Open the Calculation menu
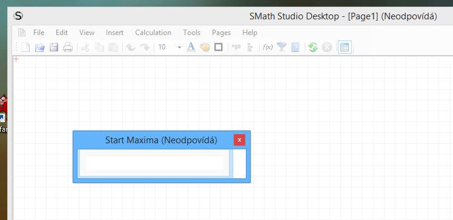This screenshot has width=453, height=220. coord(153,33)
